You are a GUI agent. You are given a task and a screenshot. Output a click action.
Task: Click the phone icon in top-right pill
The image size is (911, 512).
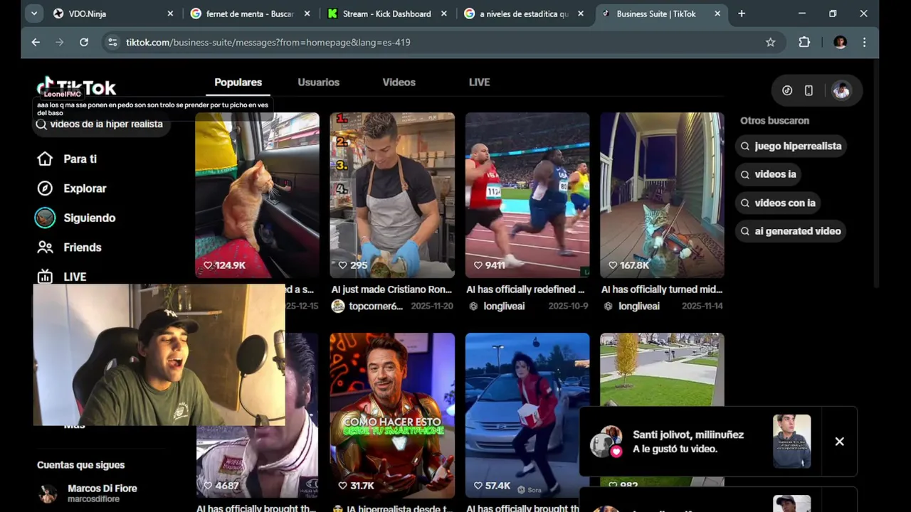tap(809, 90)
